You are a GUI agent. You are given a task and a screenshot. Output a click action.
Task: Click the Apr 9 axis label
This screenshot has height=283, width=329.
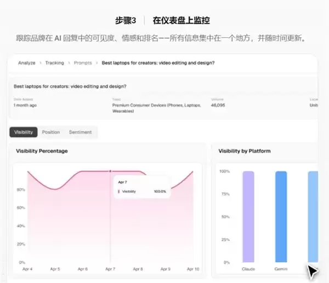(166, 269)
